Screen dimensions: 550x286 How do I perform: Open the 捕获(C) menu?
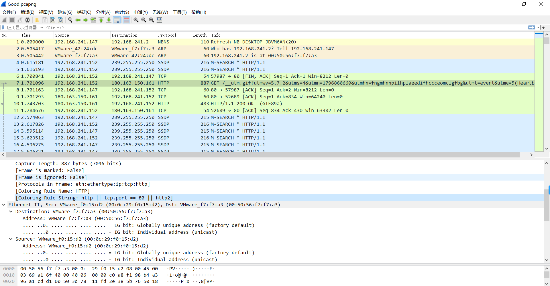click(84, 12)
